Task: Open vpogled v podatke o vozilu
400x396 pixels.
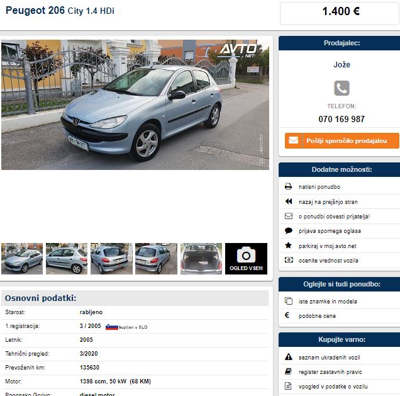Action: click(x=333, y=387)
